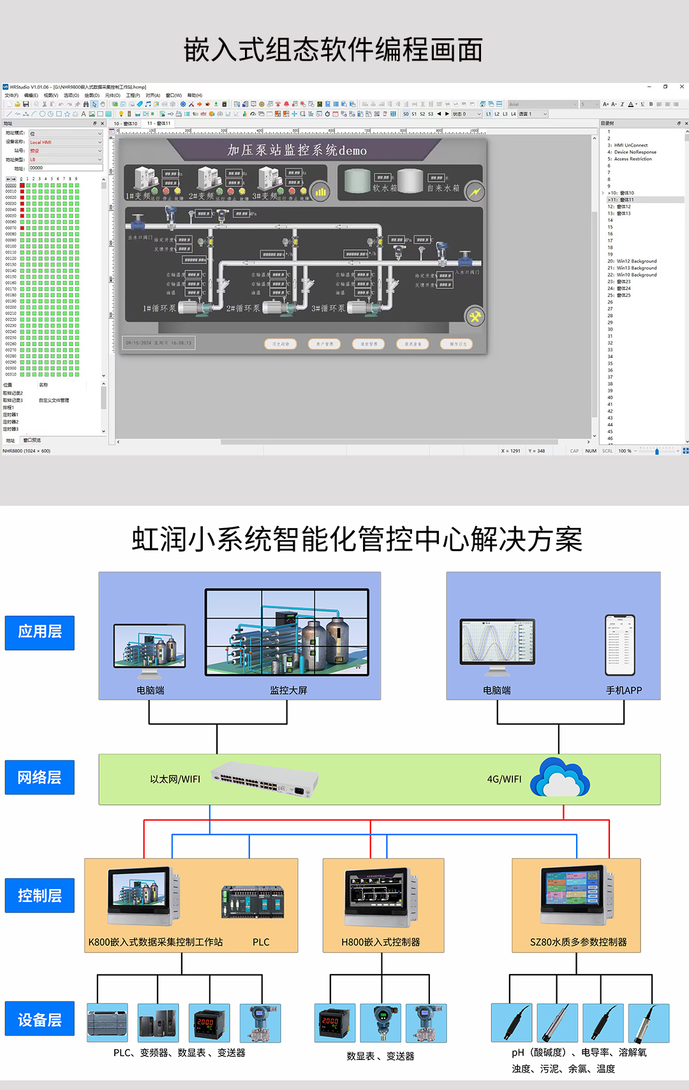
Task: Switch to the 10 - 窗体10 tab
Action: point(126,124)
